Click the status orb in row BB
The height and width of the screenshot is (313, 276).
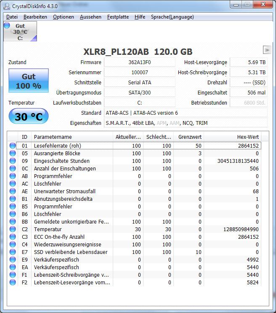pyautogui.click(x=13, y=221)
